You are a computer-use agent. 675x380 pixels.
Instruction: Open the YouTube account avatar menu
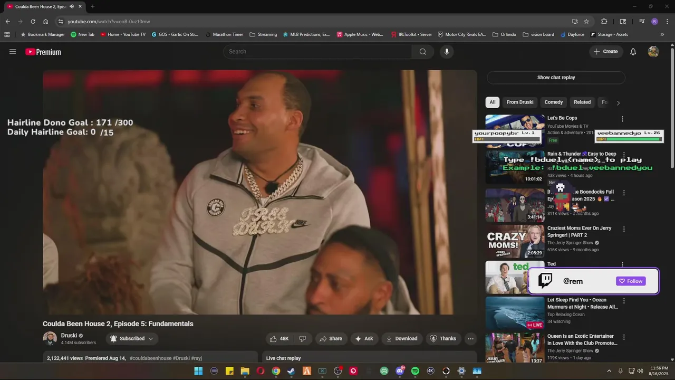[x=653, y=52]
